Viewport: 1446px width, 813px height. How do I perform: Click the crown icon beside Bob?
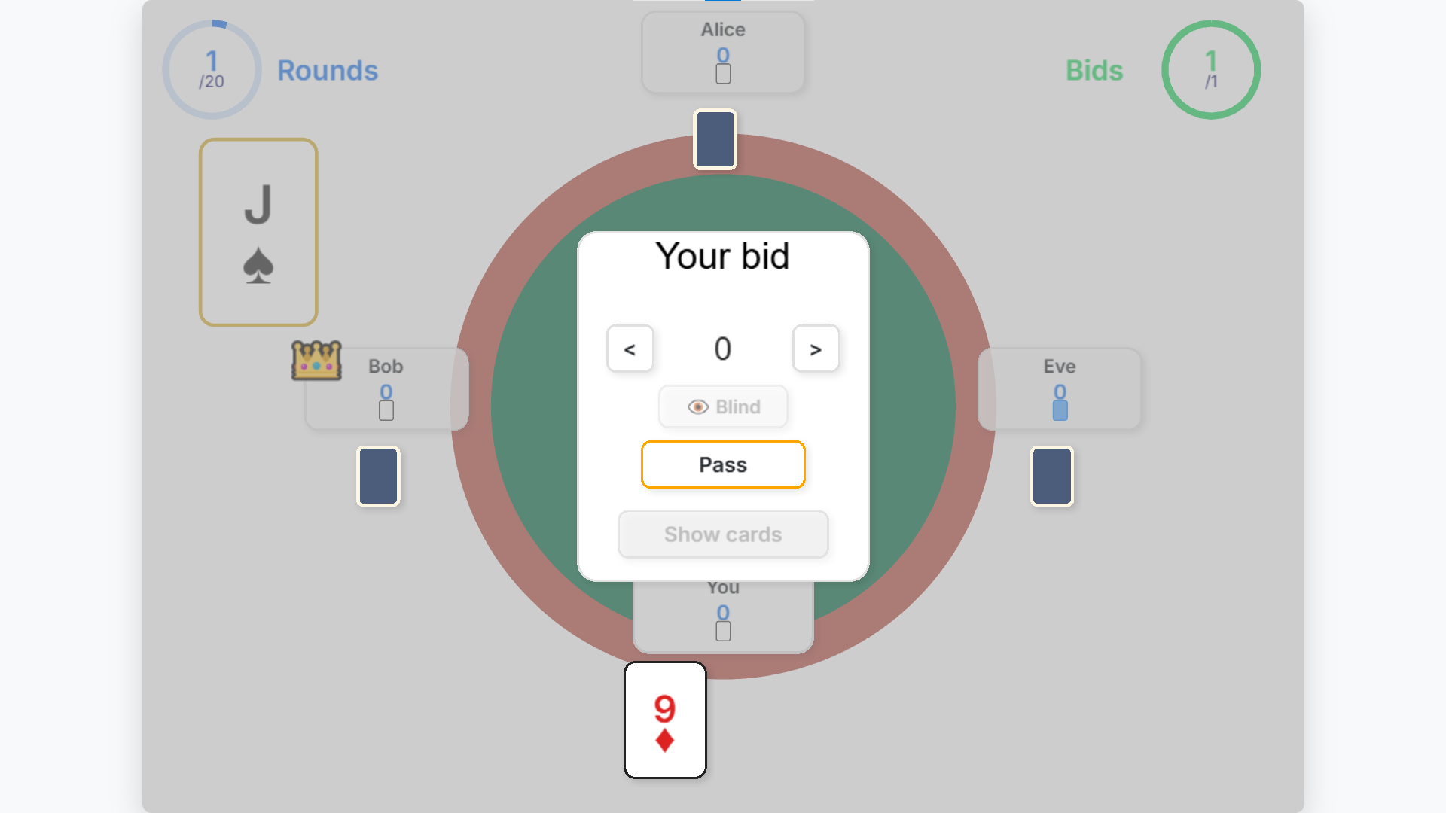pos(316,360)
